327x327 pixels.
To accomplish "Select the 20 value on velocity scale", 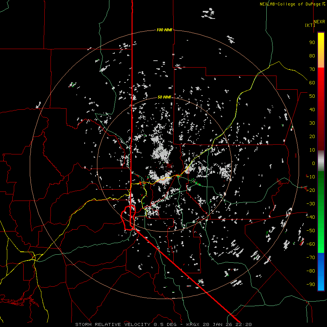I will pyautogui.click(x=312, y=136).
